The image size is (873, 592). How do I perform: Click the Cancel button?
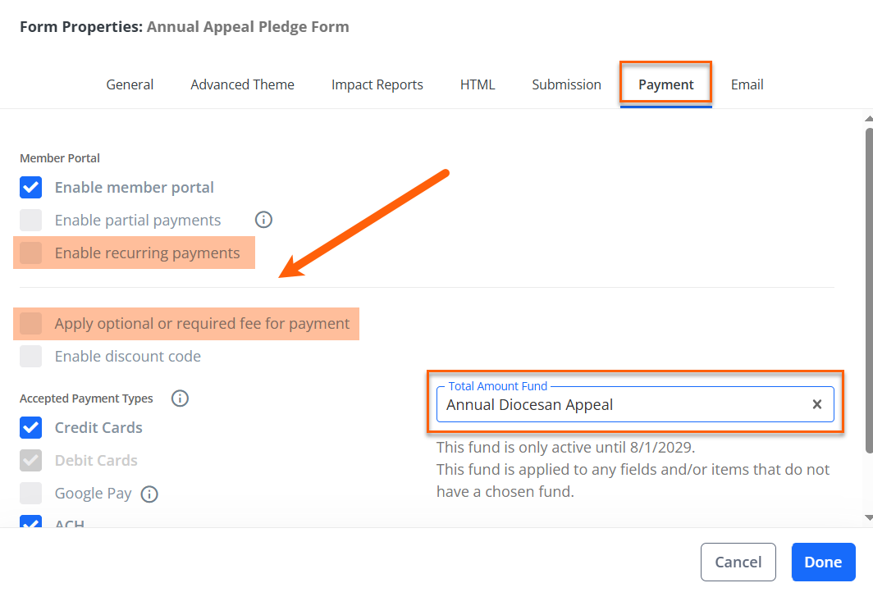coord(738,562)
